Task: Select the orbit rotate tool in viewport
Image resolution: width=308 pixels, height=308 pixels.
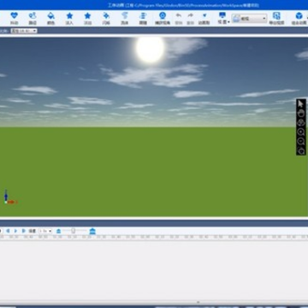Action: click(x=301, y=122)
